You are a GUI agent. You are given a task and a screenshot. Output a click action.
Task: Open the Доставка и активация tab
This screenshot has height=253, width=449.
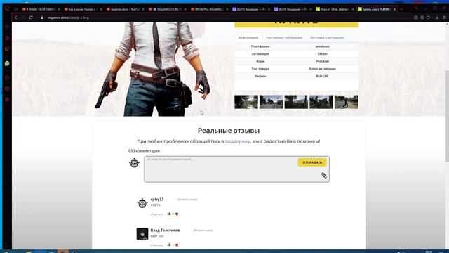[327, 37]
